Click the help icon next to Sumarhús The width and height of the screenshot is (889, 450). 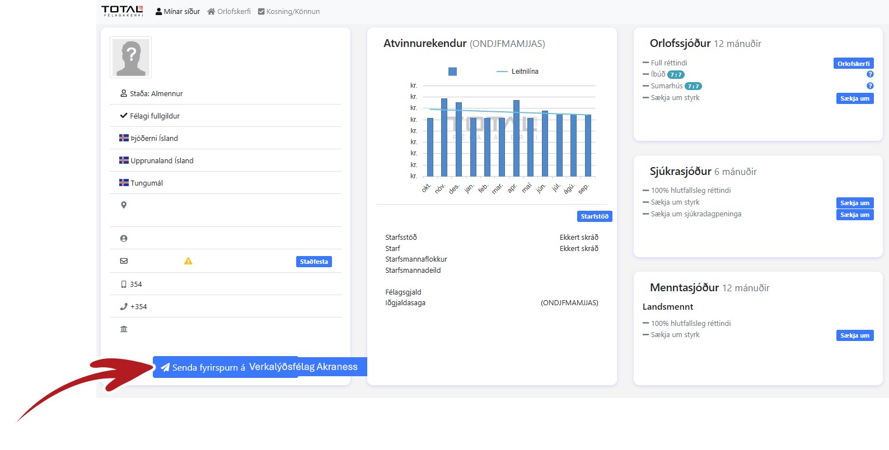870,86
